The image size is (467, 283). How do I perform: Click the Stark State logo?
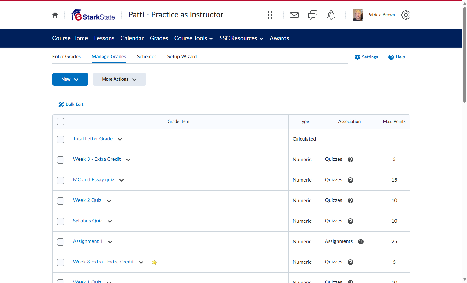pos(93,15)
